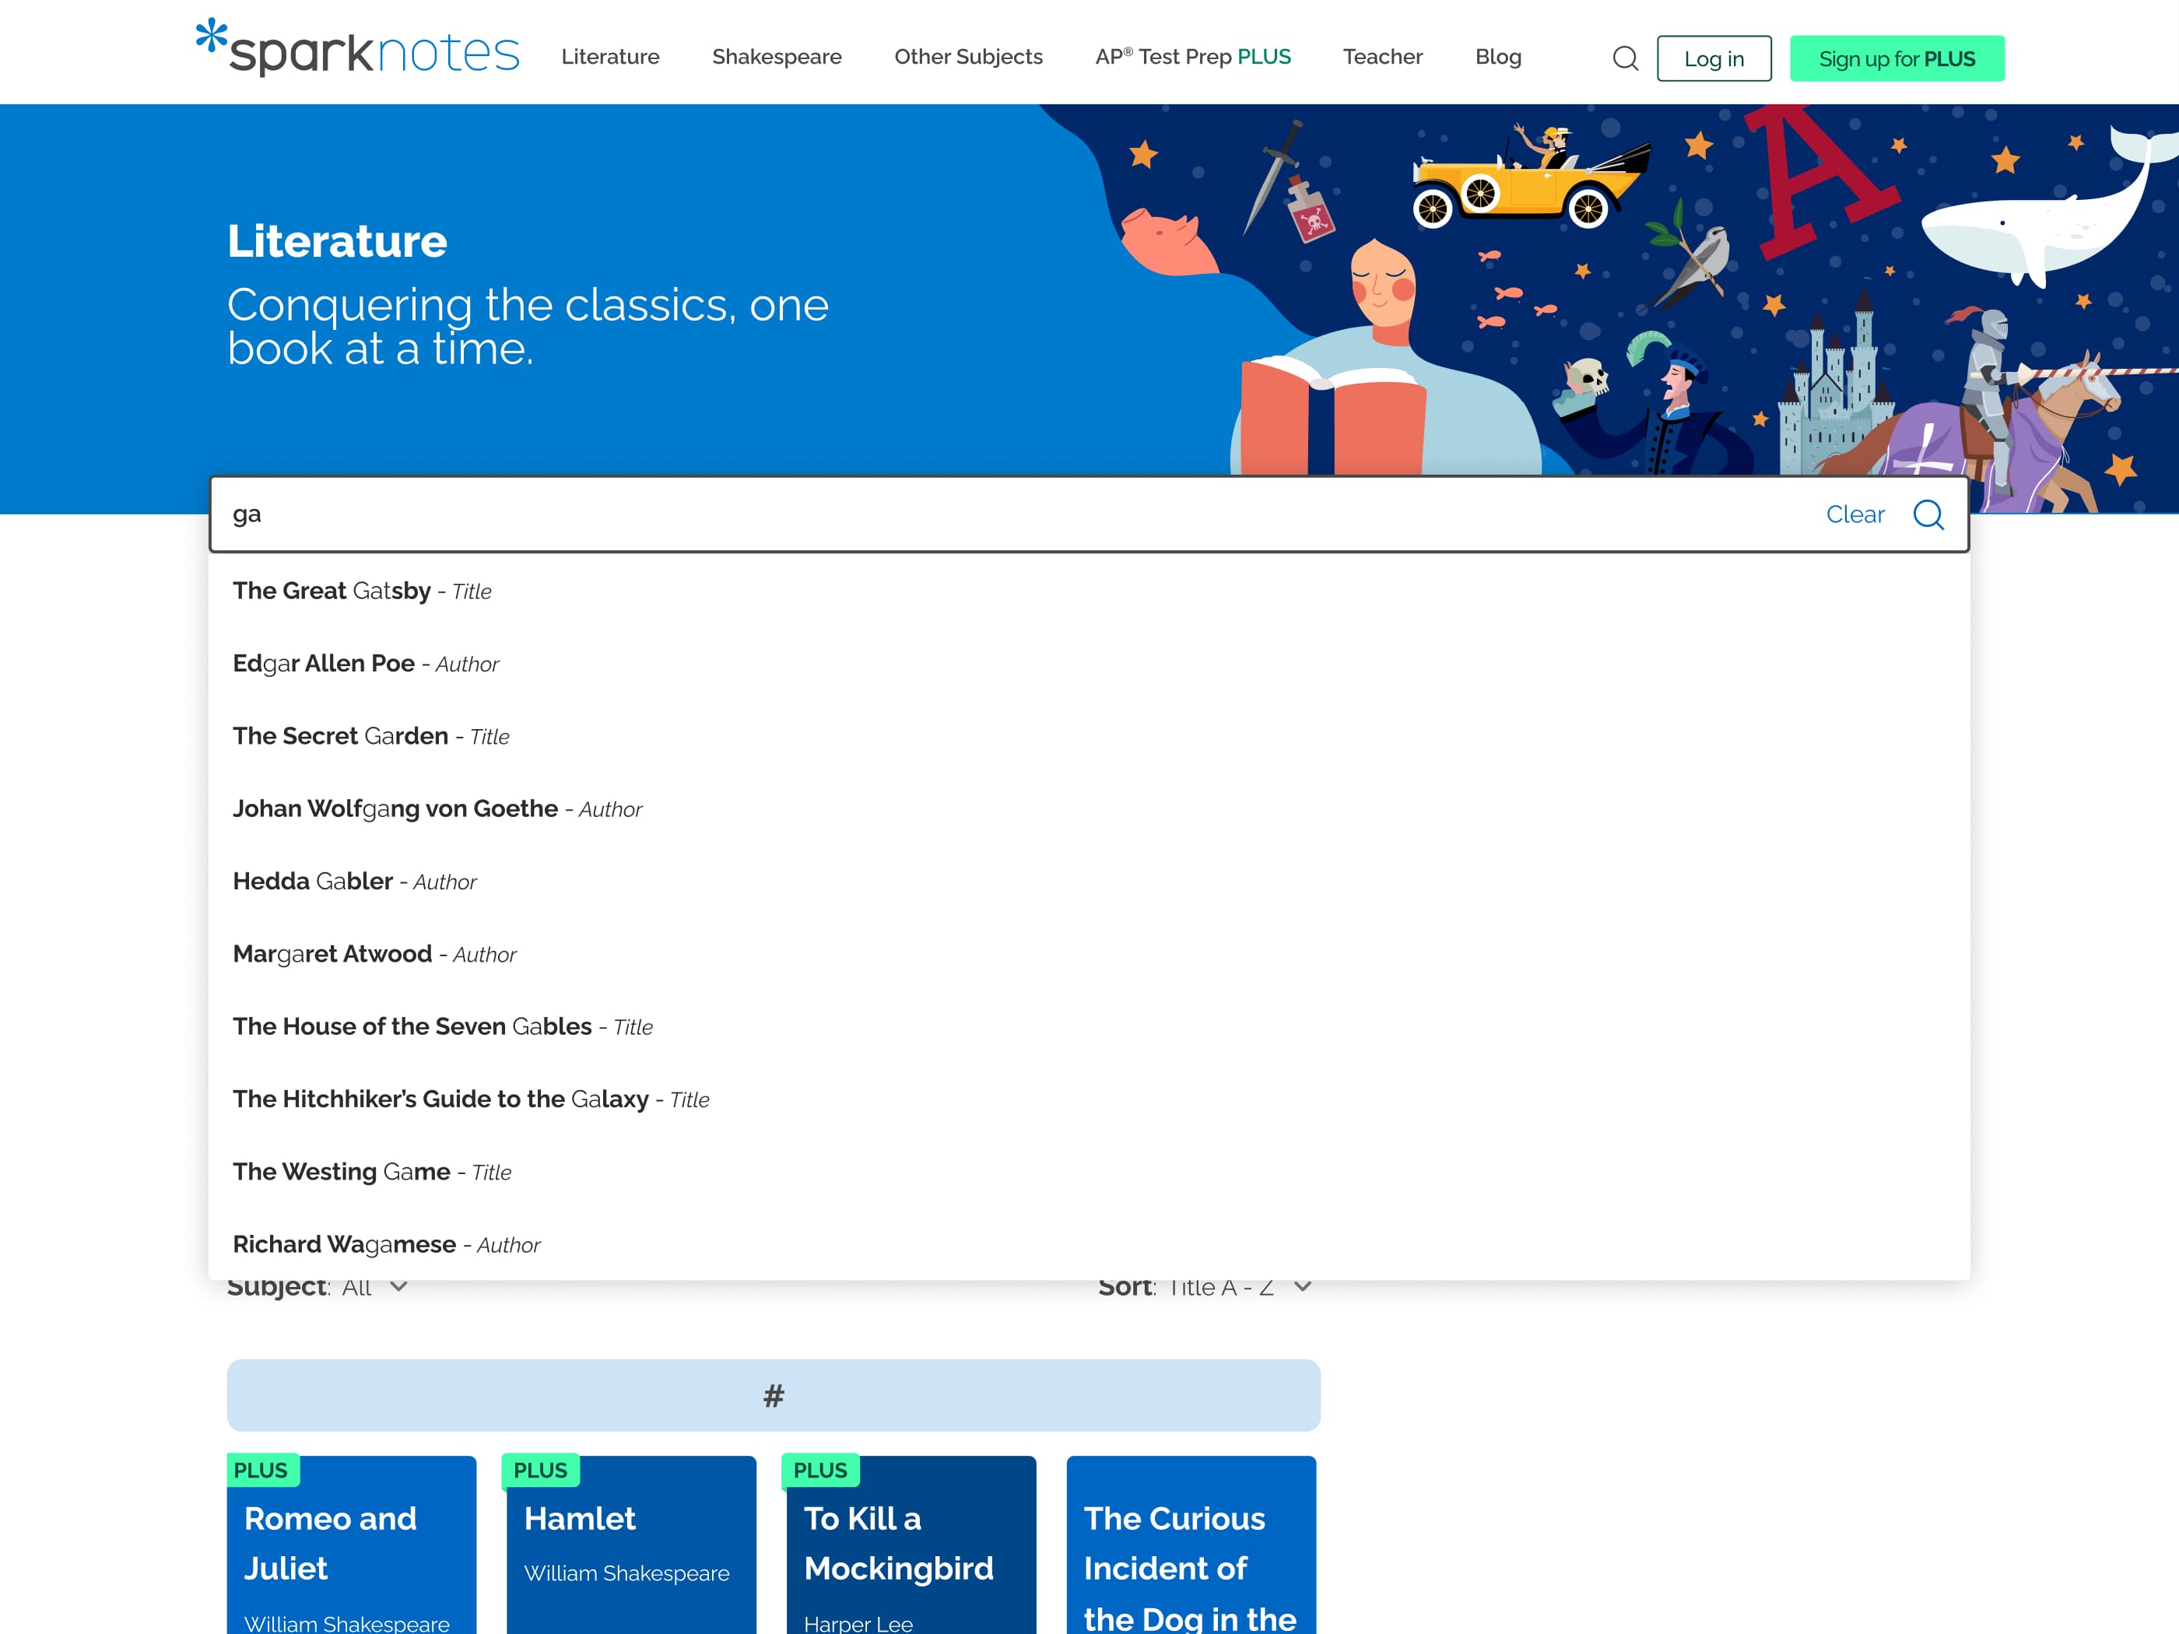Screen dimensions: 2179x1634
Task: Click the PLUS badge on Hamlet card
Action: pyautogui.click(x=540, y=1471)
